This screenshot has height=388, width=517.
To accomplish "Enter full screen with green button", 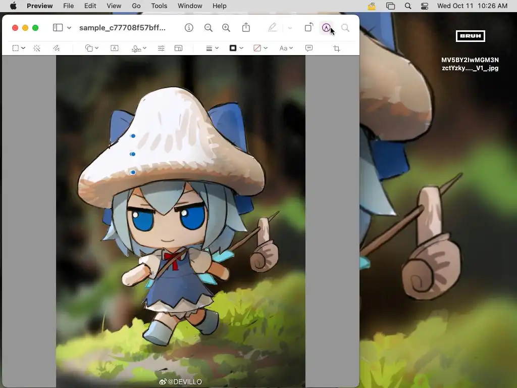I will [x=35, y=28].
